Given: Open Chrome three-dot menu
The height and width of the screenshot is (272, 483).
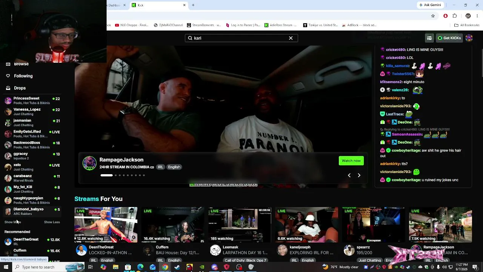Looking at the screenshot, I should [x=478, y=16].
